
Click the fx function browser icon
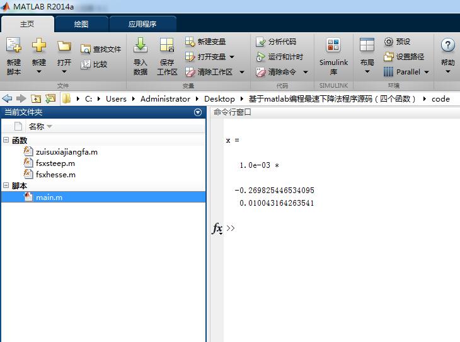point(217,228)
